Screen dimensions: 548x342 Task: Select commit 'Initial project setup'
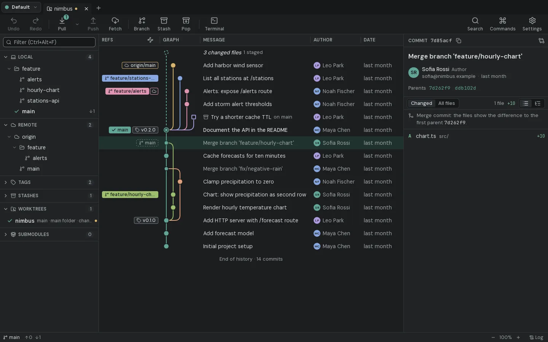tap(251, 246)
